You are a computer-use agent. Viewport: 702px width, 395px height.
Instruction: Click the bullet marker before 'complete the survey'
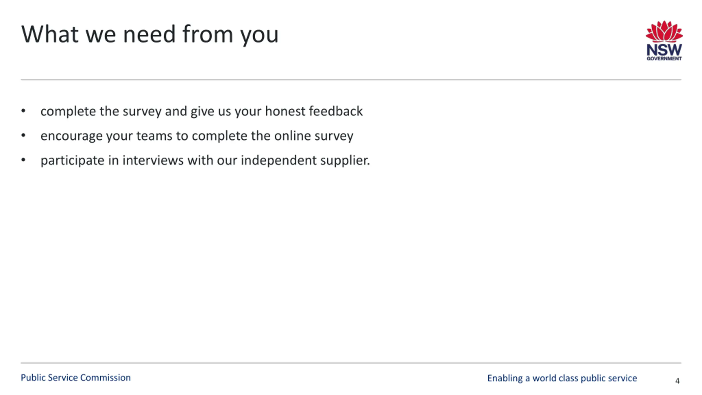[x=23, y=111]
